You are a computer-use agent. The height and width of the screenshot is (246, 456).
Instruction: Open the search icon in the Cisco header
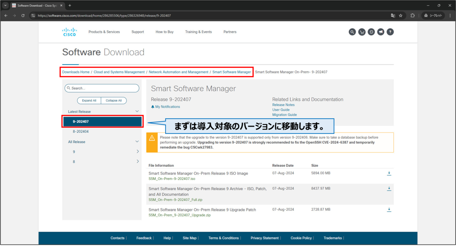pyautogui.click(x=352, y=32)
